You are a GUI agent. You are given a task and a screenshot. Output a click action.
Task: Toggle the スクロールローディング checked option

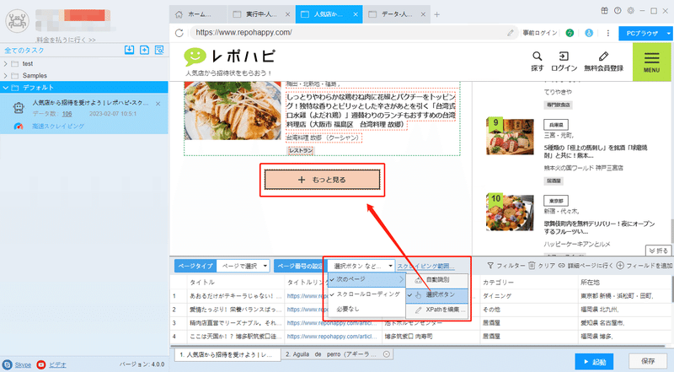[x=366, y=294]
